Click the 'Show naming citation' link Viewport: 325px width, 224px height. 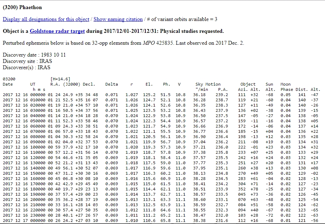point(118,19)
